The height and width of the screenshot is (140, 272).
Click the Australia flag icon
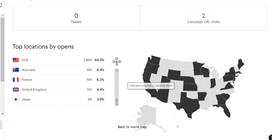point(16,70)
